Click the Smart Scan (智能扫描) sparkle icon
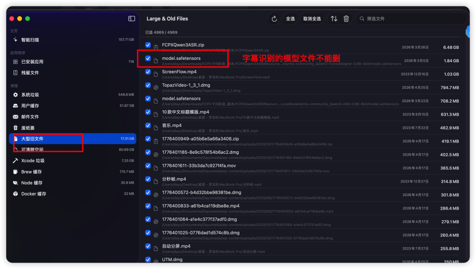The width and height of the screenshot is (476, 269). pos(15,40)
